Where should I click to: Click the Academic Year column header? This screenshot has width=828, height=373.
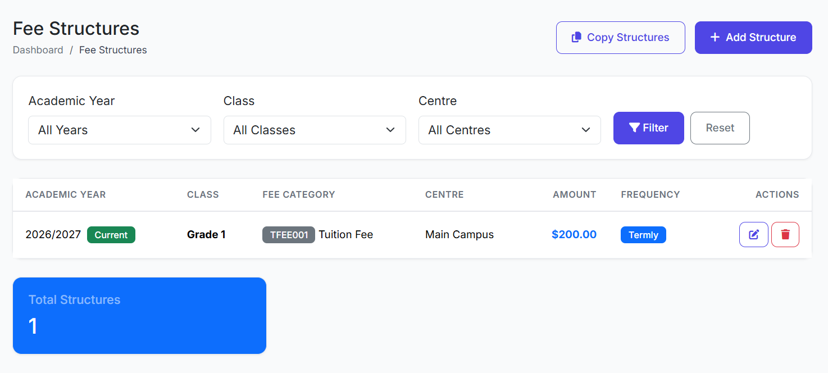[66, 195]
